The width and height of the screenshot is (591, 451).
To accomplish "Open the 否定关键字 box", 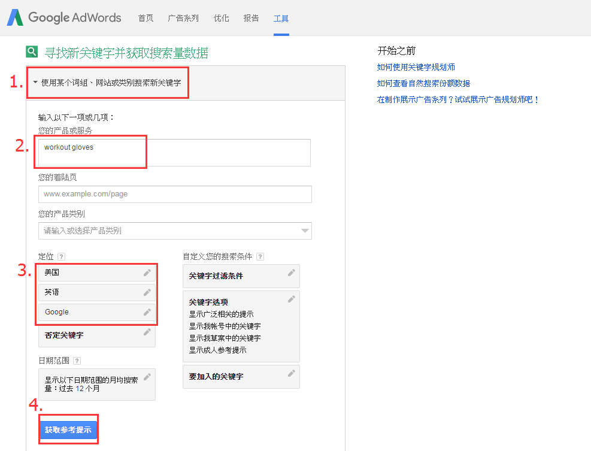I will (x=97, y=335).
